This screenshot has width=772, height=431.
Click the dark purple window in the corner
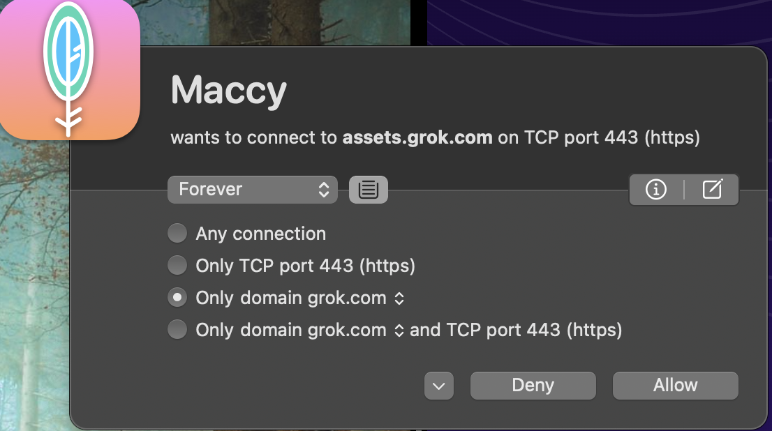coord(599,23)
